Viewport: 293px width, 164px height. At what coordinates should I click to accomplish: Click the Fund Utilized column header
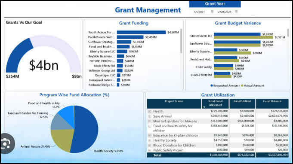[242, 103]
